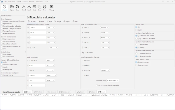Click the bottom Excel export button
Screen dimensions: 175x110
pos(80,92)
